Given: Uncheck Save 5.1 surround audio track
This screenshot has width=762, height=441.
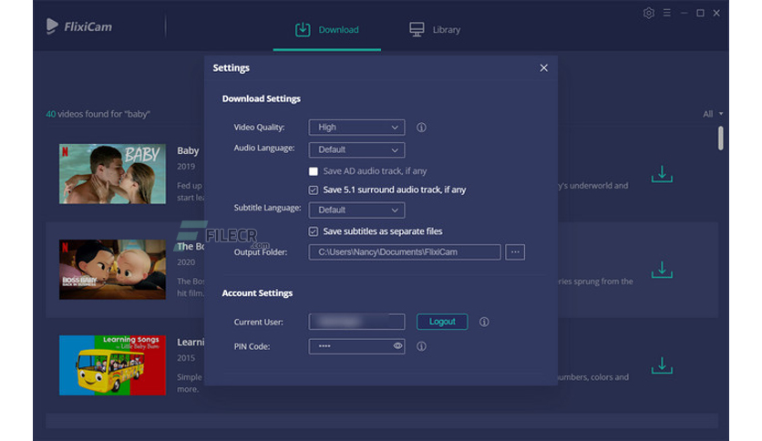Looking at the screenshot, I should pyautogui.click(x=314, y=190).
